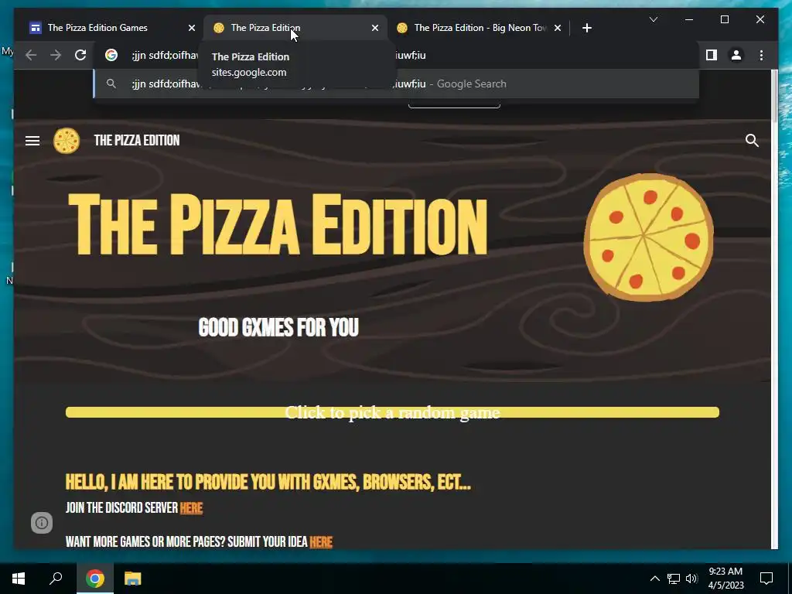Click the magnifier in the suggestion row
The image size is (792, 594).
[x=111, y=84]
